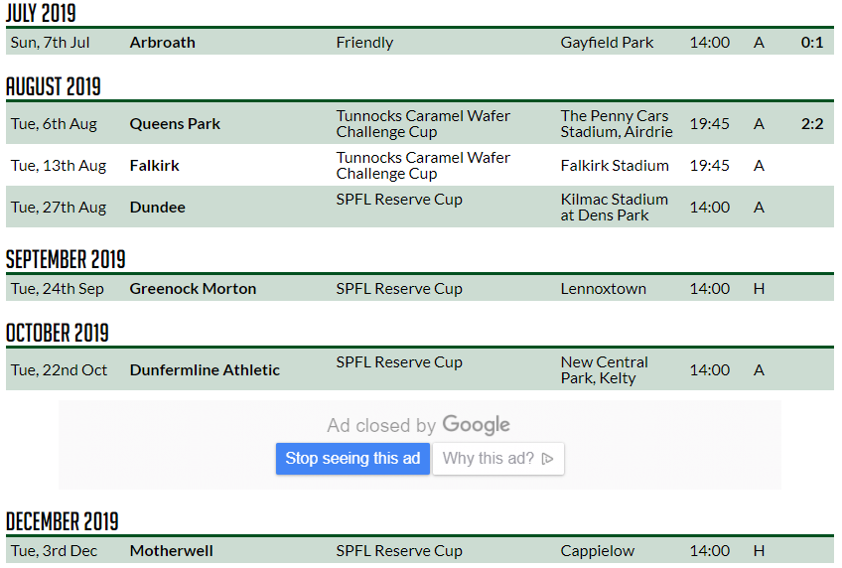Screen dimensions: 842x568
Task: Click the 'Stop seeing this ad' button
Action: tap(352, 459)
